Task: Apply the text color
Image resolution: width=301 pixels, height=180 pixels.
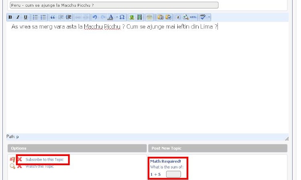Action: [111, 17]
